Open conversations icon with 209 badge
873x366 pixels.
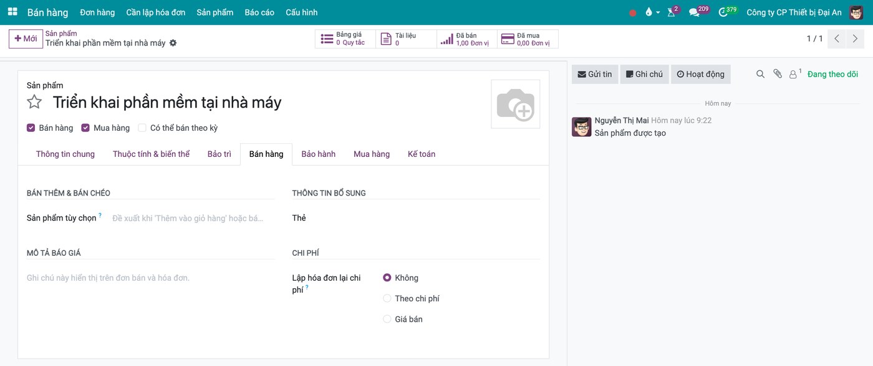point(698,12)
